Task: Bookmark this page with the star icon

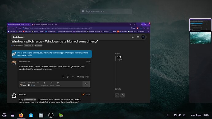Action: (134, 28)
